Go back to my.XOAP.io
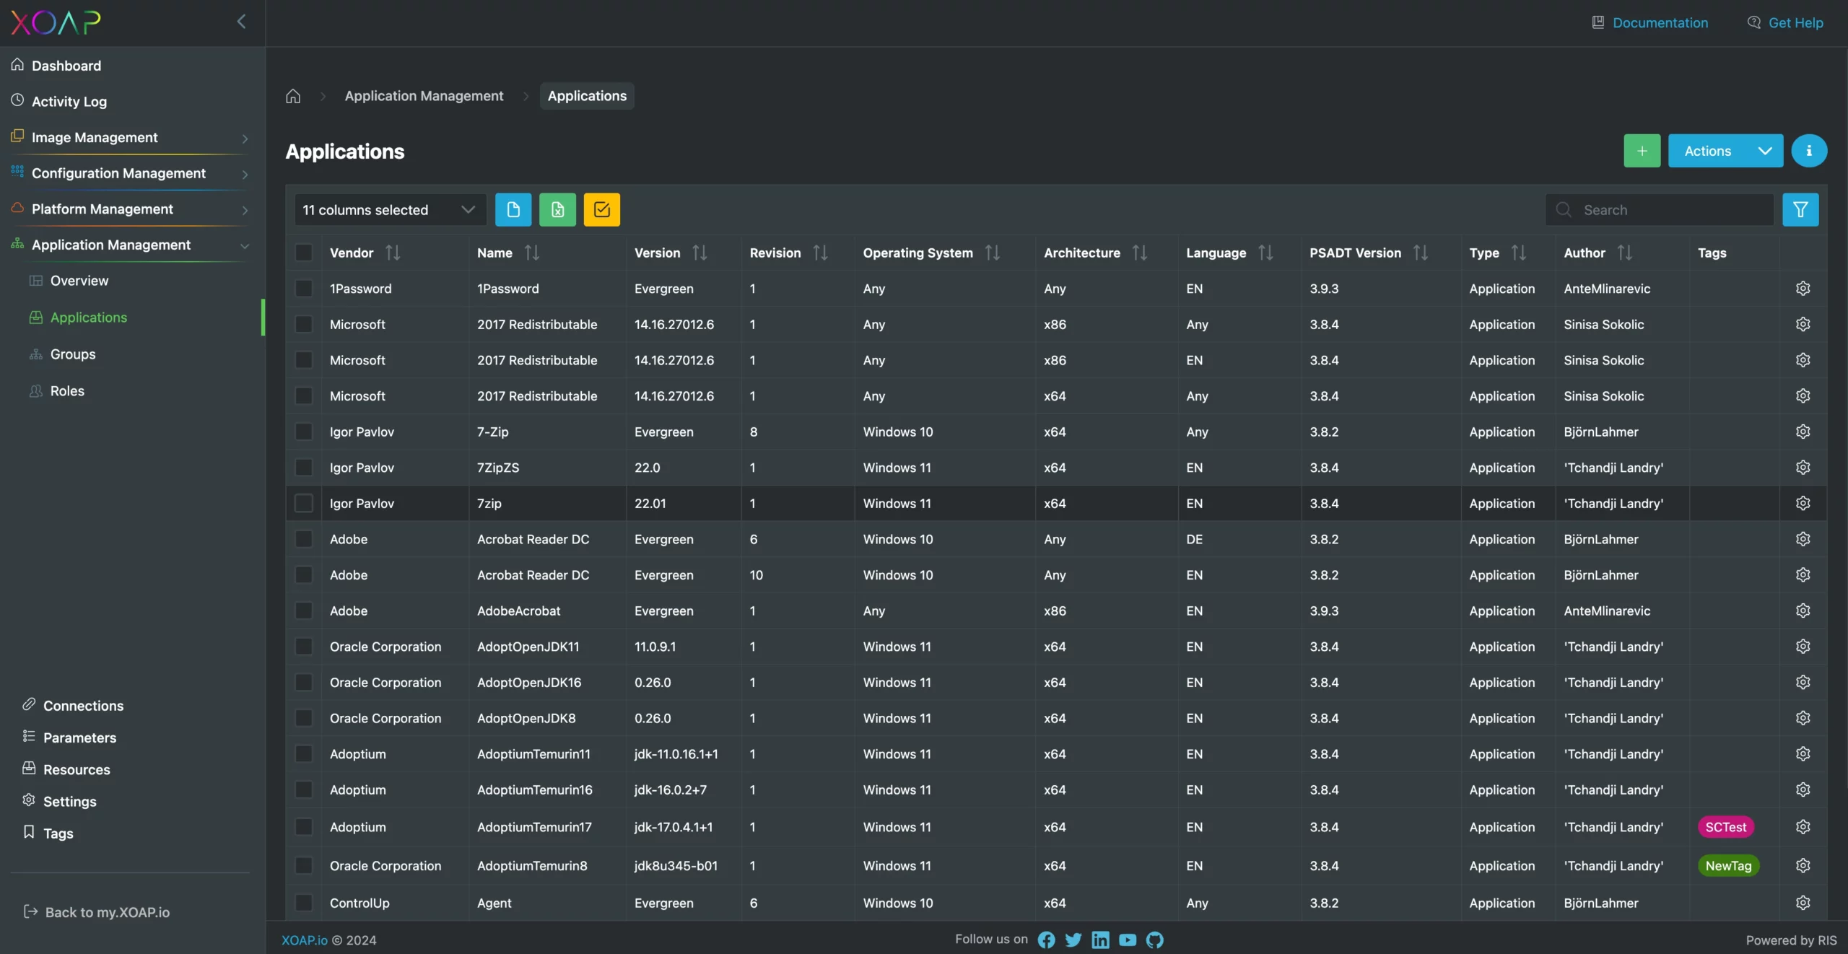This screenshot has height=954, width=1848. click(97, 912)
